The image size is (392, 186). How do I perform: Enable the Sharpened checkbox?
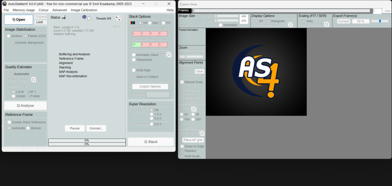coord(134,60)
